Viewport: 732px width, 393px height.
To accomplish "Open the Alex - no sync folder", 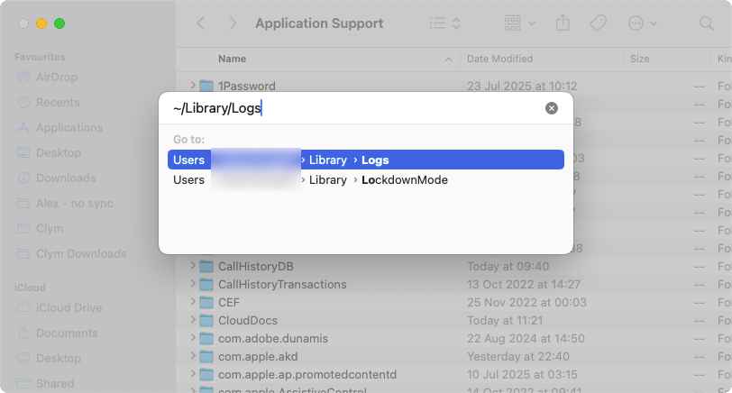I will tap(75, 203).
